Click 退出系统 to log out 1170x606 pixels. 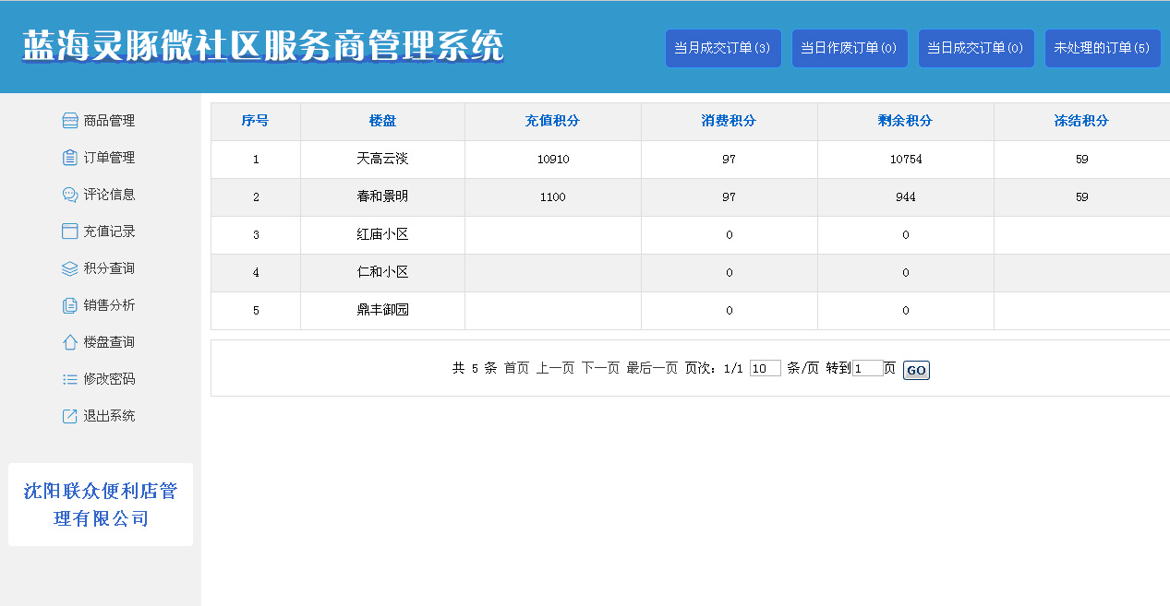point(109,416)
